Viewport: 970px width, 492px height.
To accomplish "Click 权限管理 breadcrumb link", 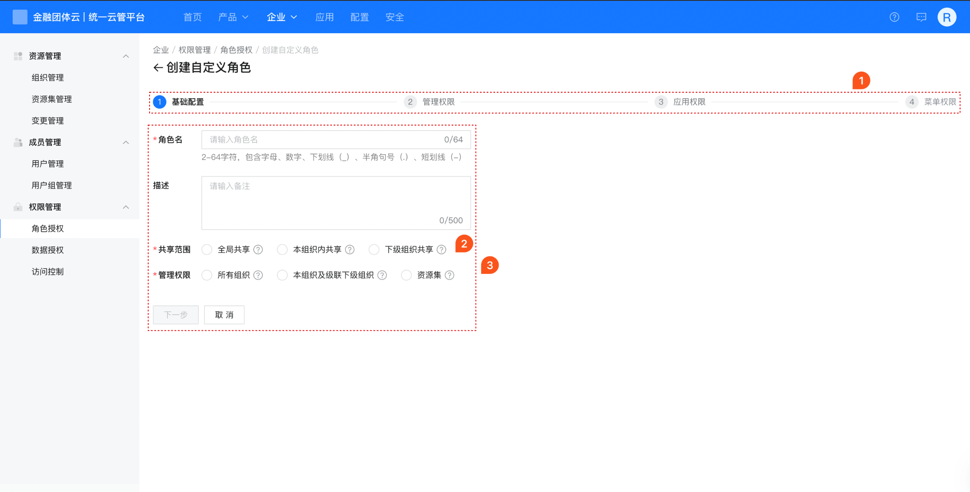I will tap(194, 50).
